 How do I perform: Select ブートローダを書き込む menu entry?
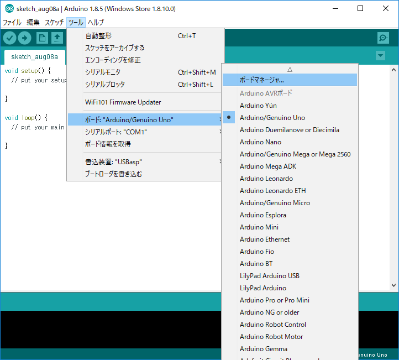pyautogui.click(x=145, y=174)
